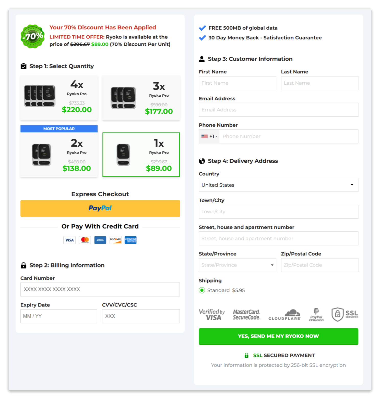Click the Cloudflare logo
Viewport: 380px width, 399px height.
(x=284, y=315)
